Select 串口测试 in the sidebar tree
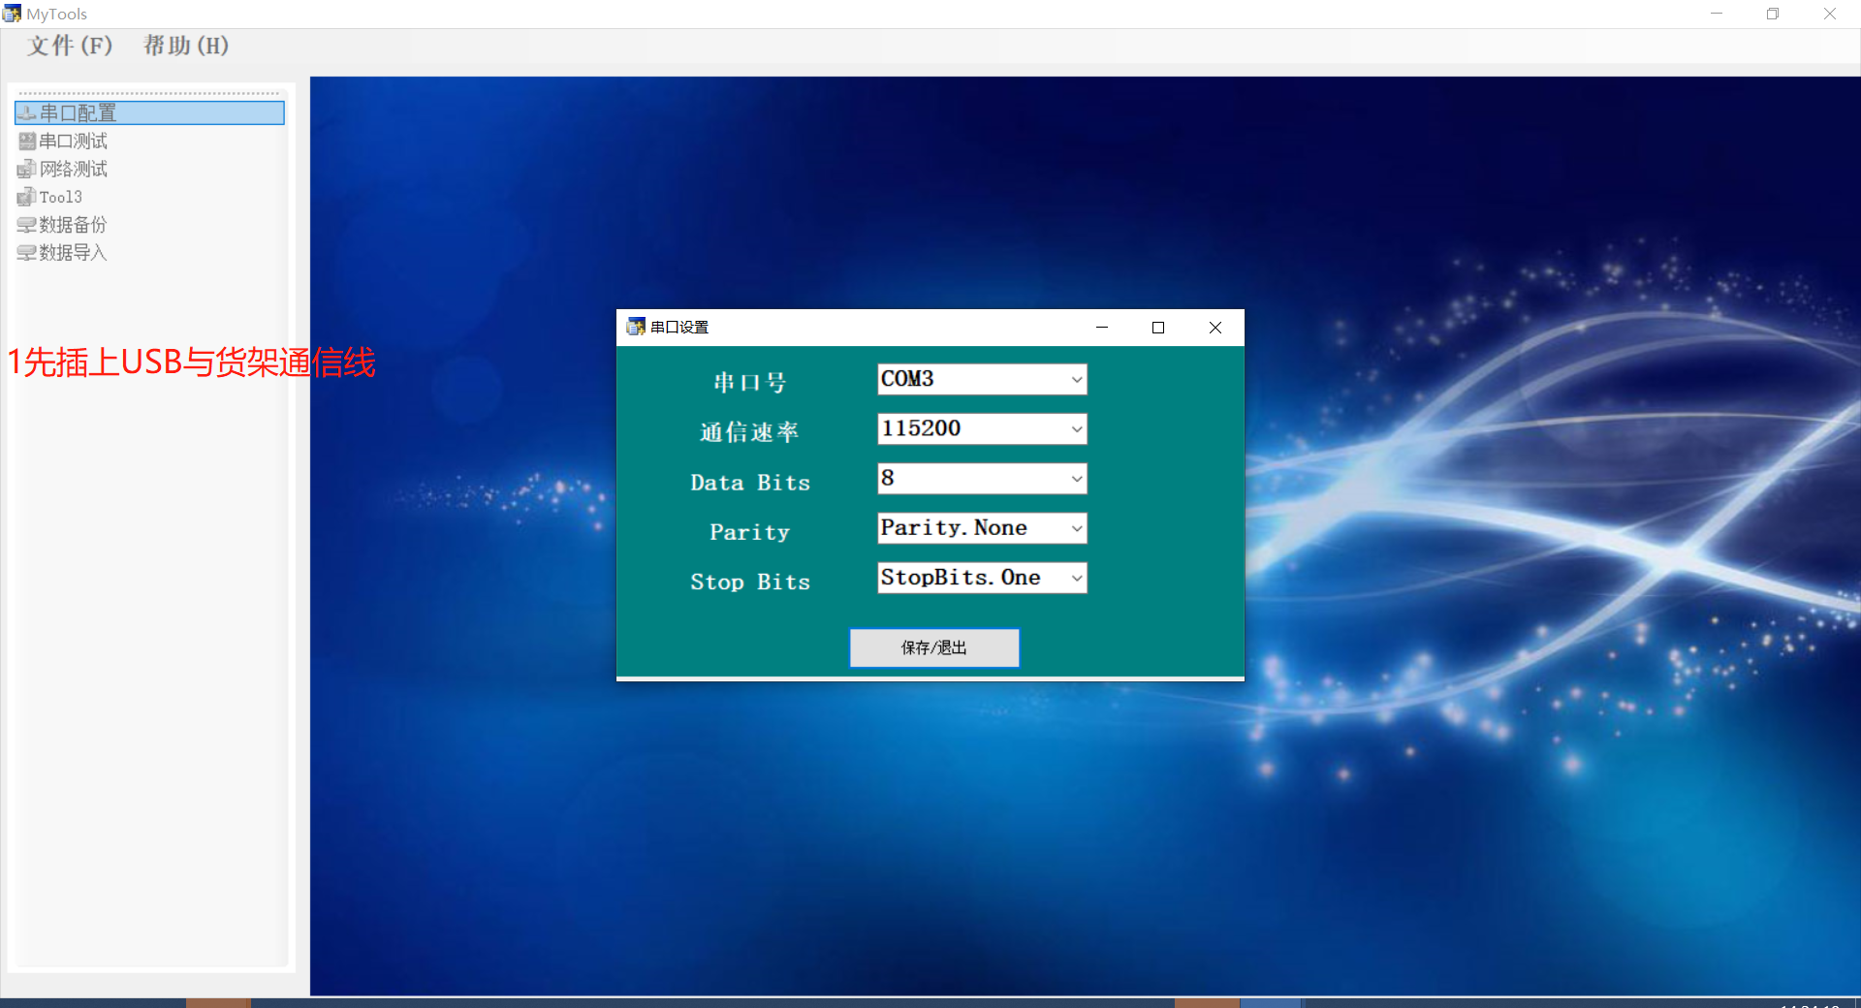 click(x=74, y=142)
